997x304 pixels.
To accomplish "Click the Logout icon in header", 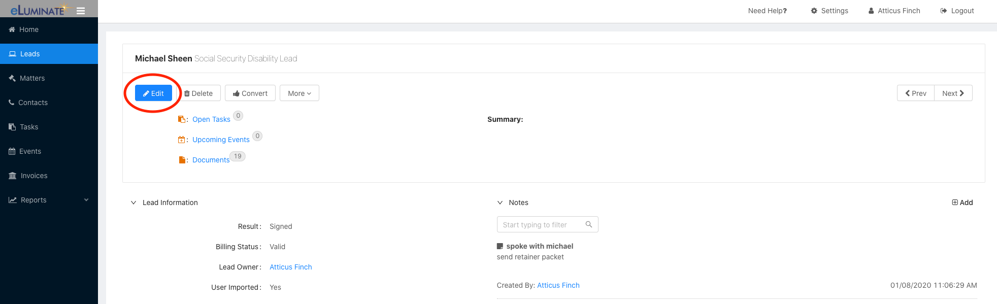I will [x=944, y=11].
